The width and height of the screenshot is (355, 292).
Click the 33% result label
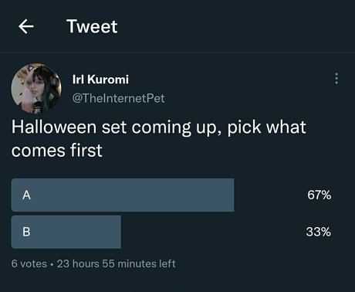pos(319,232)
